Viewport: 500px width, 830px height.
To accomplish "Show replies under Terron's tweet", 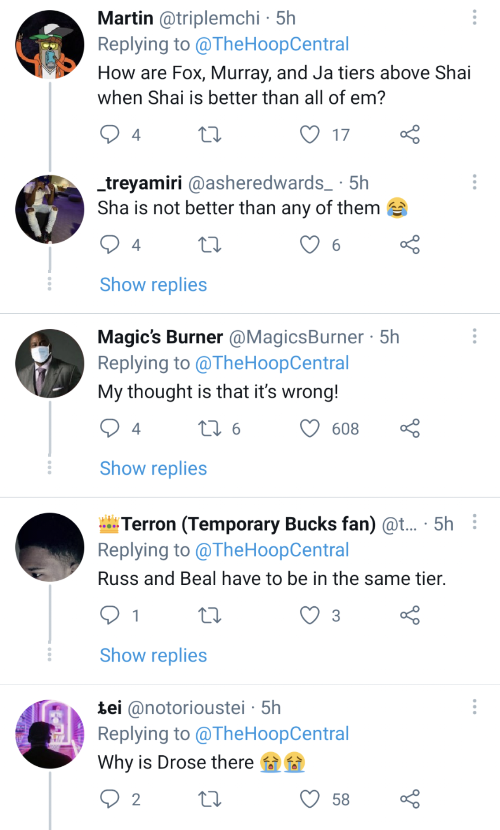I will click(153, 655).
